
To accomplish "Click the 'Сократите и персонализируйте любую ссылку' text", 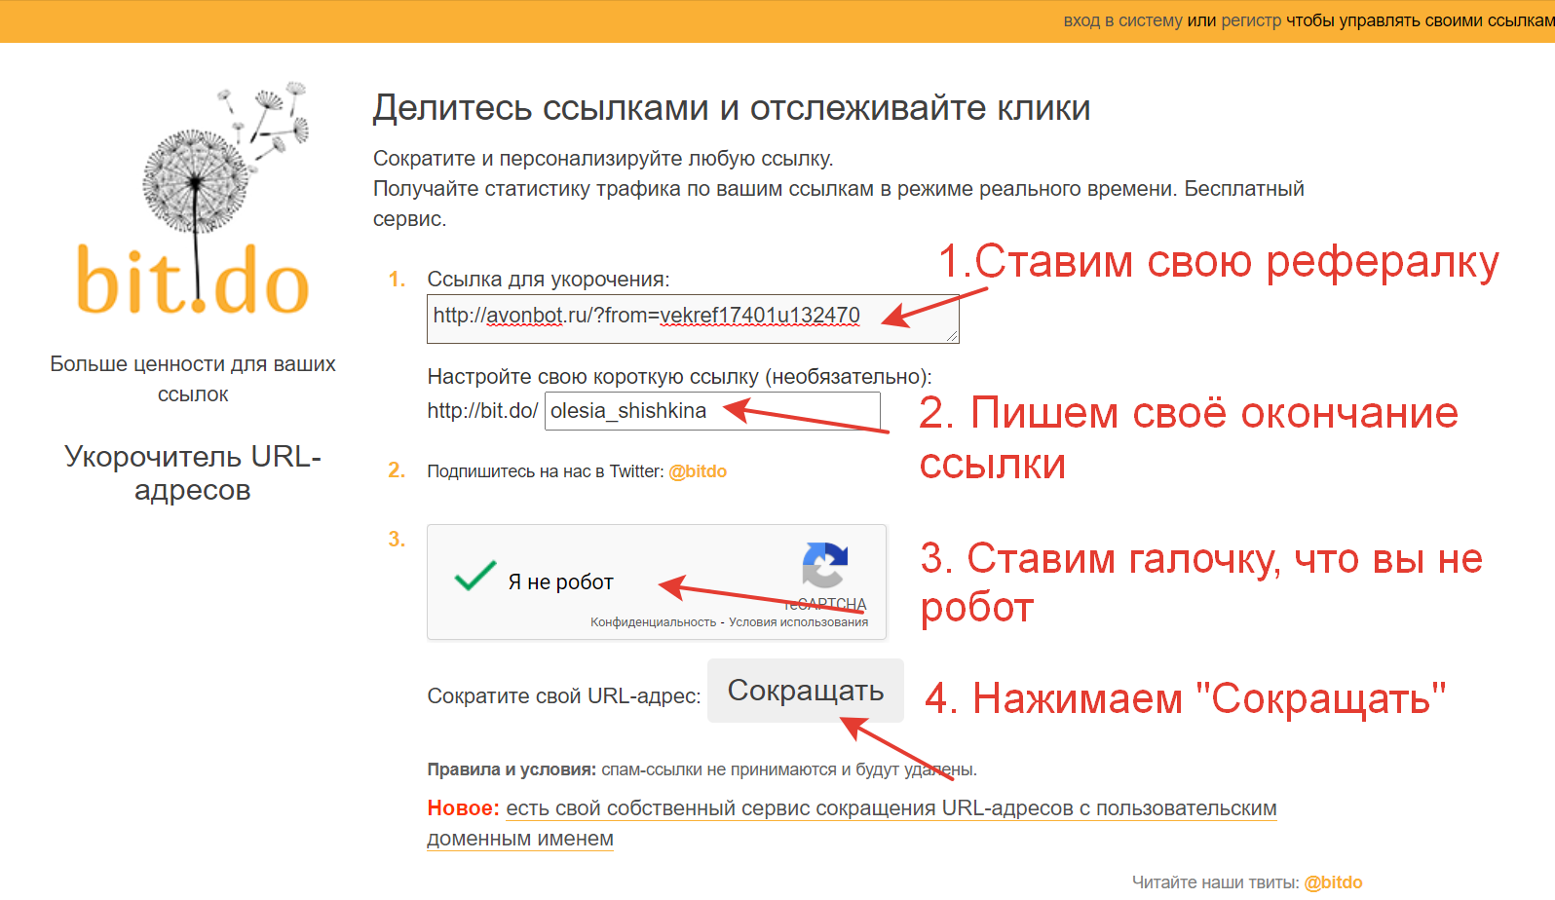I will (x=603, y=159).
